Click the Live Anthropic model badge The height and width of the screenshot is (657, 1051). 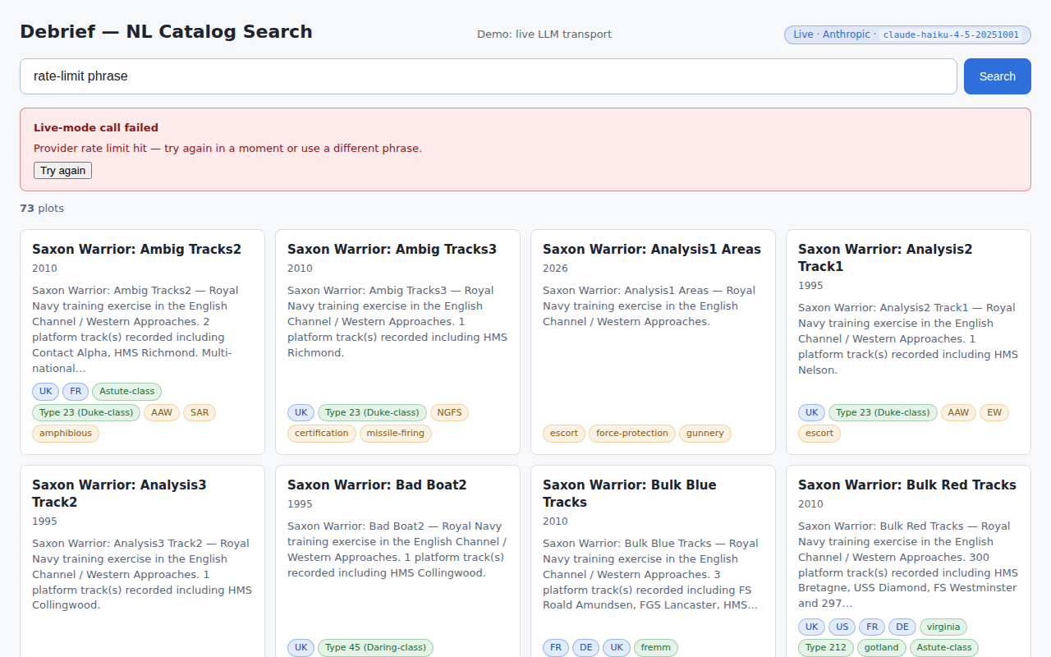906,34
